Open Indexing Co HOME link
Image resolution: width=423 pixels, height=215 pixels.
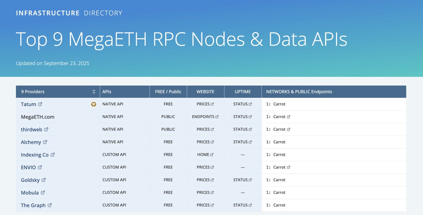coord(206,155)
